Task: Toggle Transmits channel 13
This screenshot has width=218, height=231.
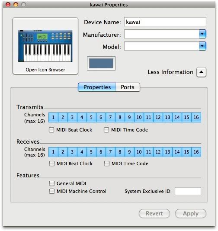Action: click(x=167, y=117)
